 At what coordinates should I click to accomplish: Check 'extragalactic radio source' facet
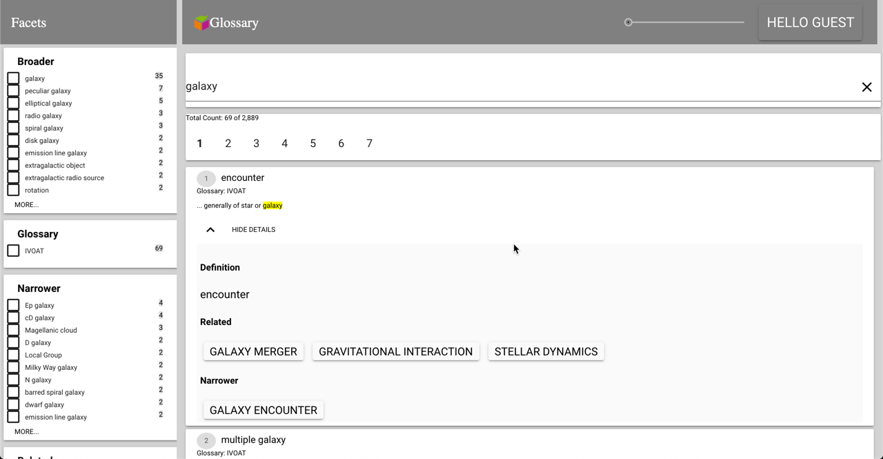point(13,177)
